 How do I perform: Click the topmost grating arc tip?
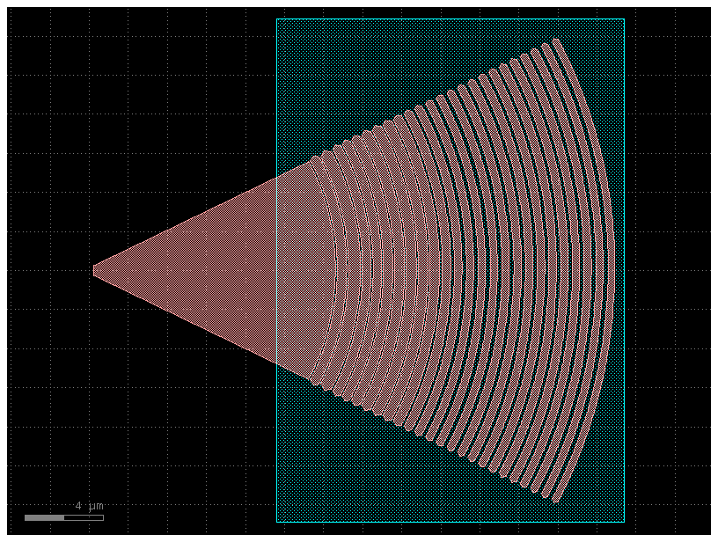pyautogui.click(x=554, y=42)
